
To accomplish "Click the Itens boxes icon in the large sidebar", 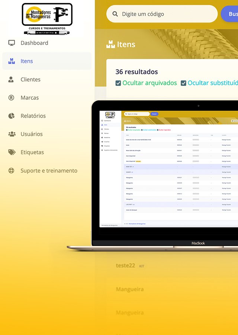I will coord(12,61).
